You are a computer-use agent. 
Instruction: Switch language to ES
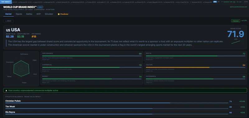pyautogui.click(x=218, y=2)
